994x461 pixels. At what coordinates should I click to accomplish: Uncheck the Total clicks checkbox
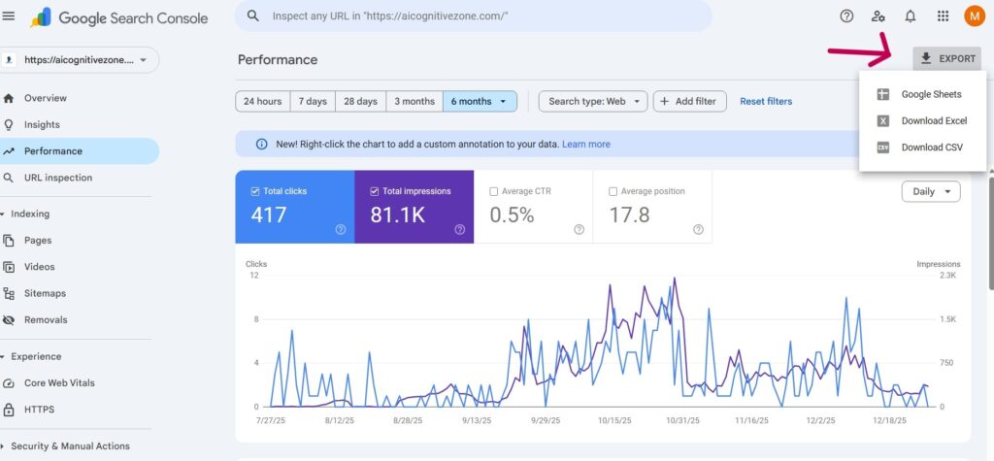[255, 191]
